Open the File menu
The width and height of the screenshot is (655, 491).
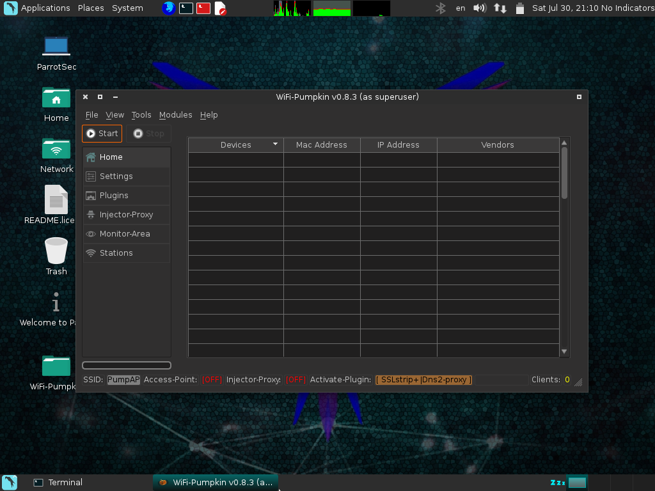(92, 115)
